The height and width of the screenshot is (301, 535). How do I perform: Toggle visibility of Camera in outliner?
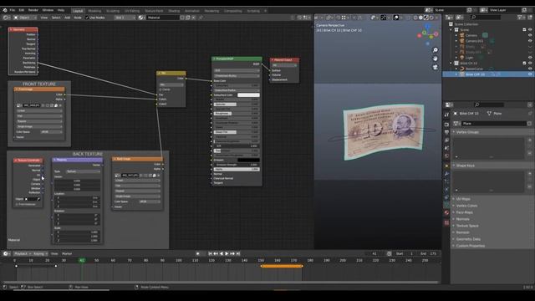pos(530,35)
